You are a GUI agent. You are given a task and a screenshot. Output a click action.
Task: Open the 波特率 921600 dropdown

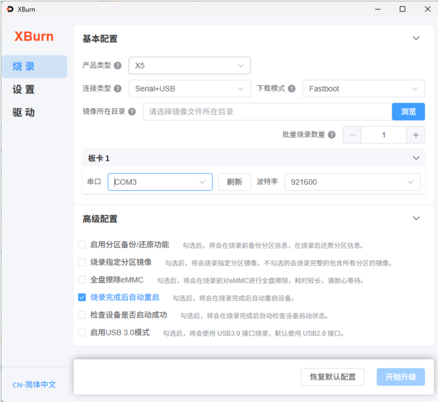pos(352,182)
